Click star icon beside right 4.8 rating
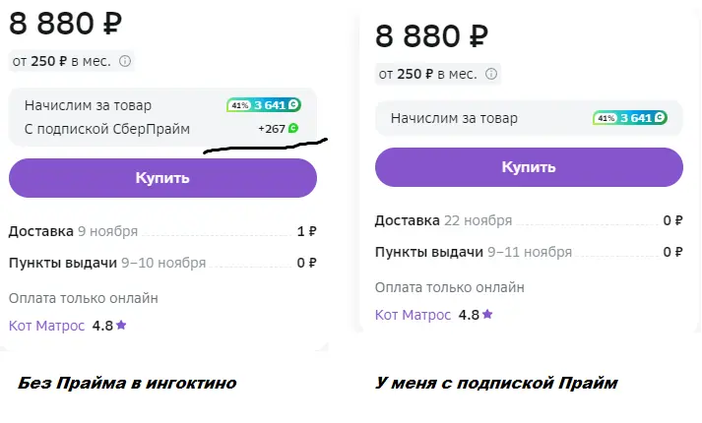The image size is (702, 423). point(487,315)
